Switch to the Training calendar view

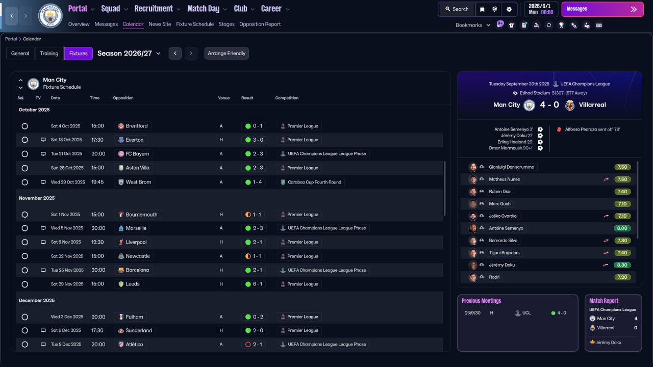pyautogui.click(x=49, y=54)
